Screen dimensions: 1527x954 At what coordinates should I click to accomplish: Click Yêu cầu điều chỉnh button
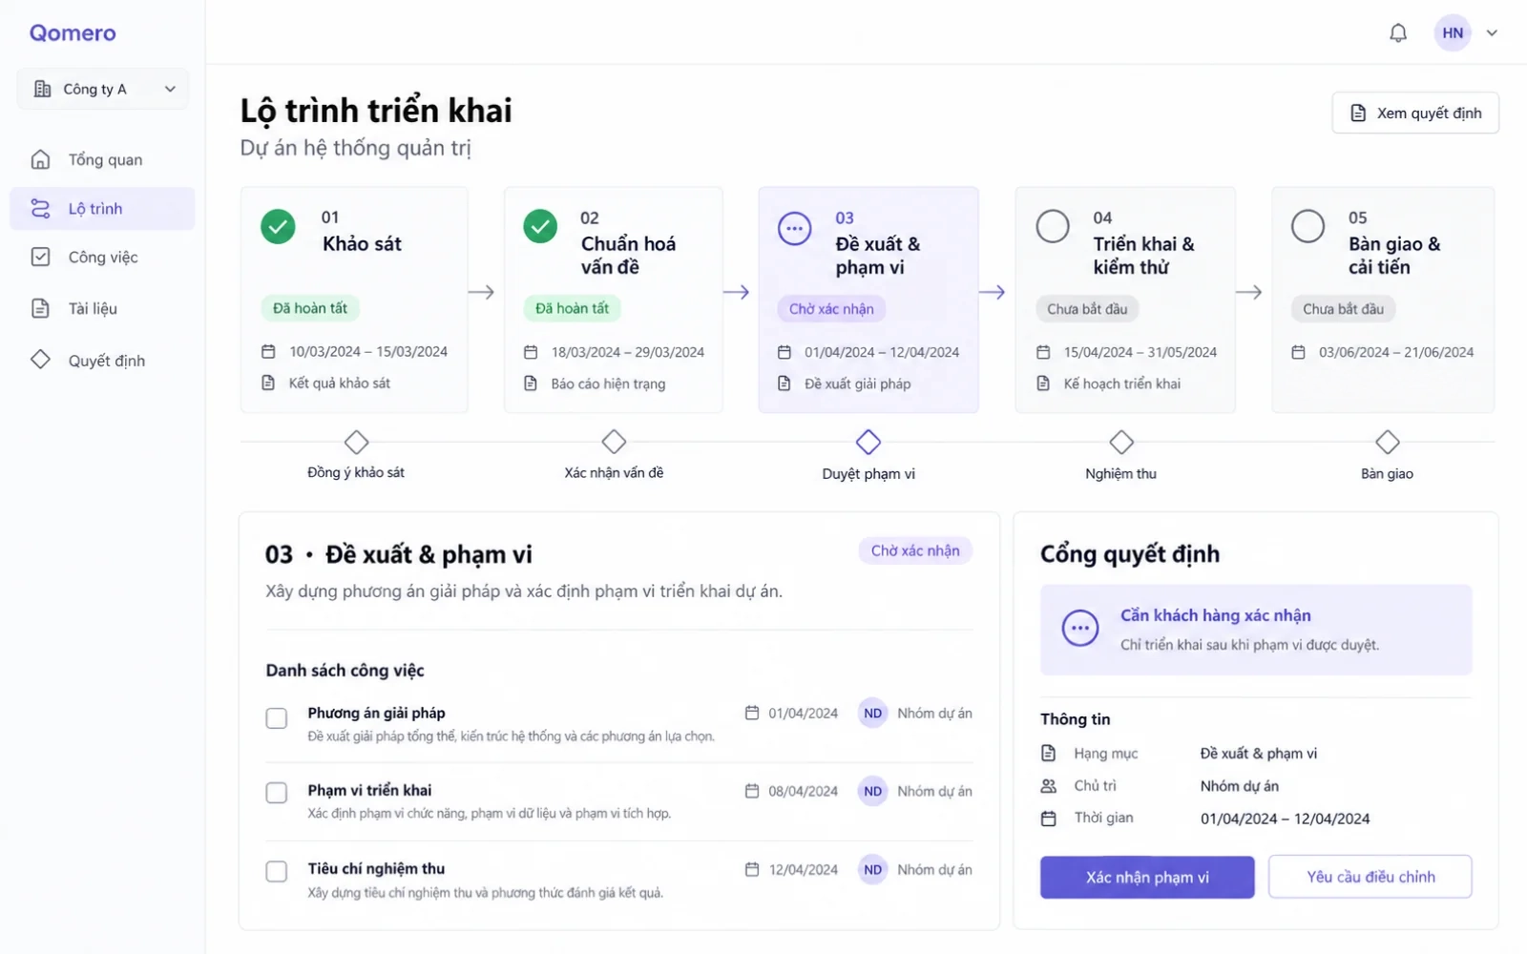point(1370,877)
